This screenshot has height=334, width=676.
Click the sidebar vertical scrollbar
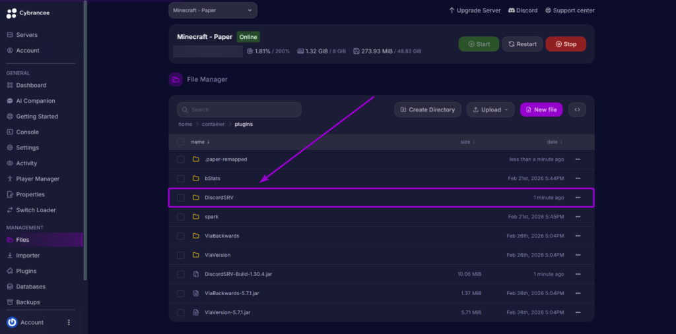click(85, 140)
